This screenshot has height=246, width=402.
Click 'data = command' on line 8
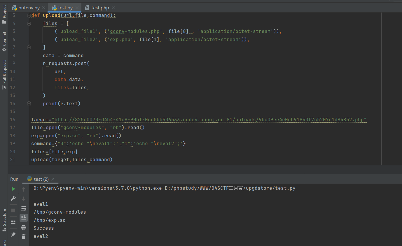[x=63, y=55]
